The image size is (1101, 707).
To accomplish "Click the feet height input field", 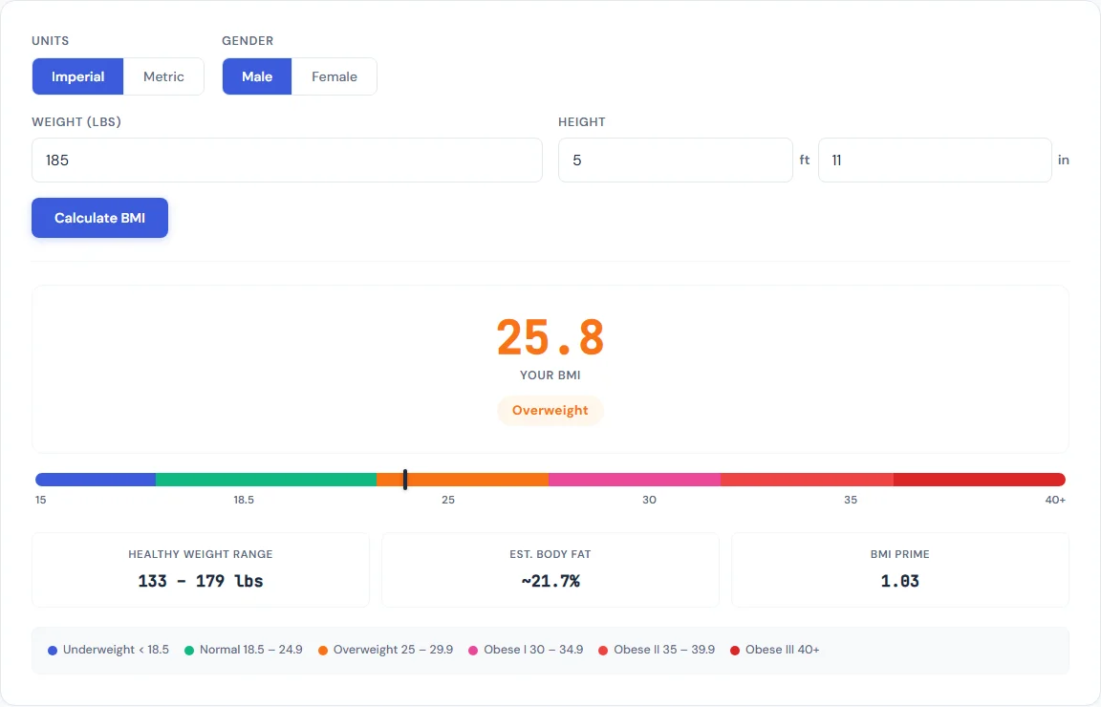I will 675,160.
